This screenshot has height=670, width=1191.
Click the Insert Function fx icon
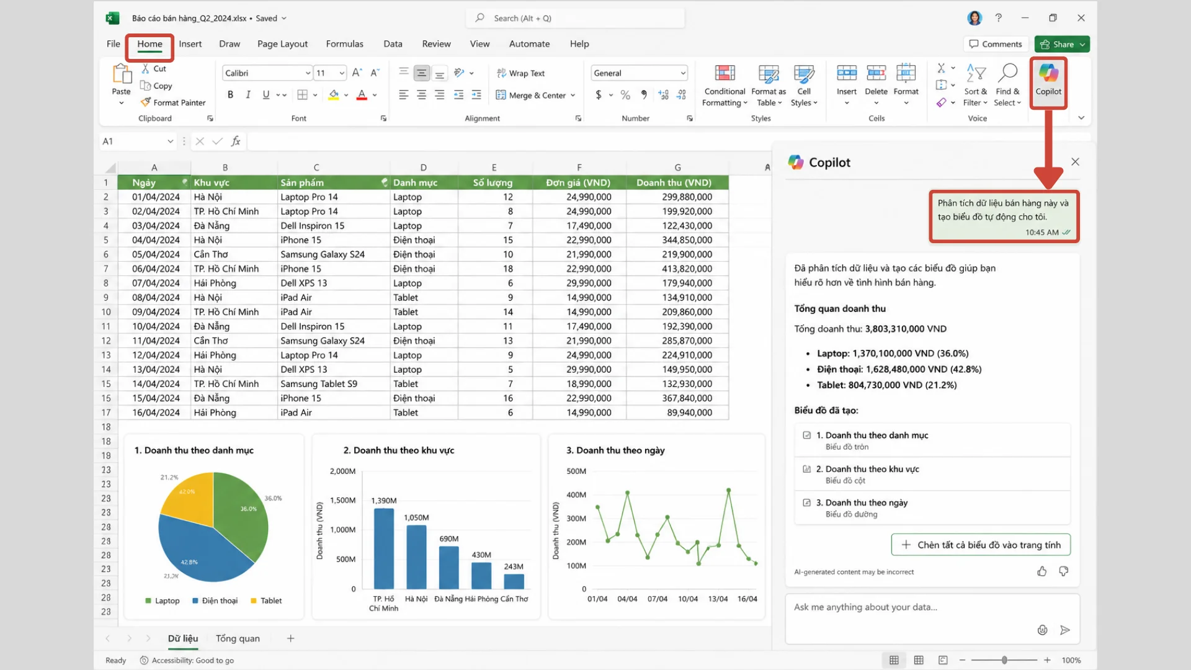236,141
